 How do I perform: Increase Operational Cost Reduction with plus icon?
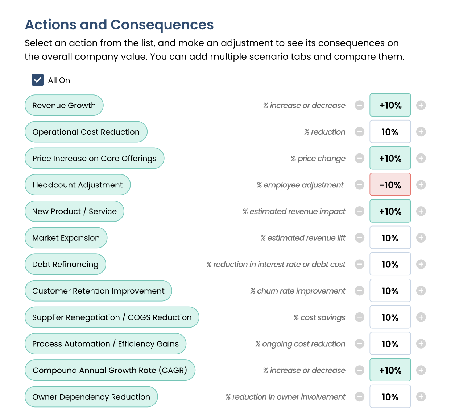421,132
